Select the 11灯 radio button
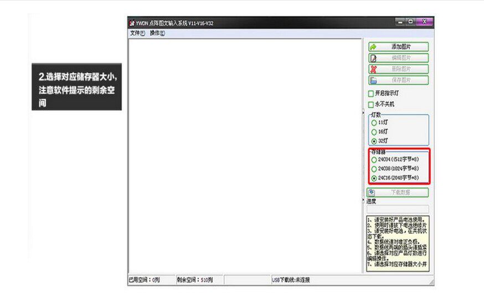484x296 pixels. click(374, 123)
